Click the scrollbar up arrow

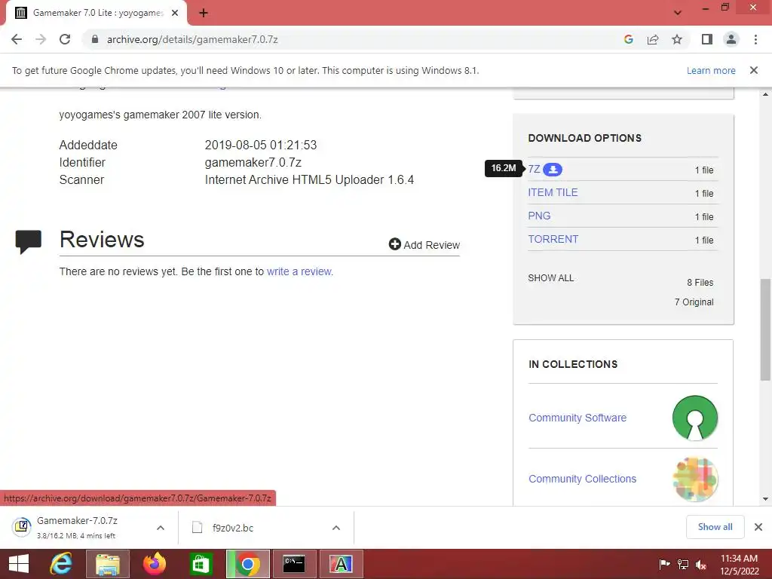(x=765, y=94)
